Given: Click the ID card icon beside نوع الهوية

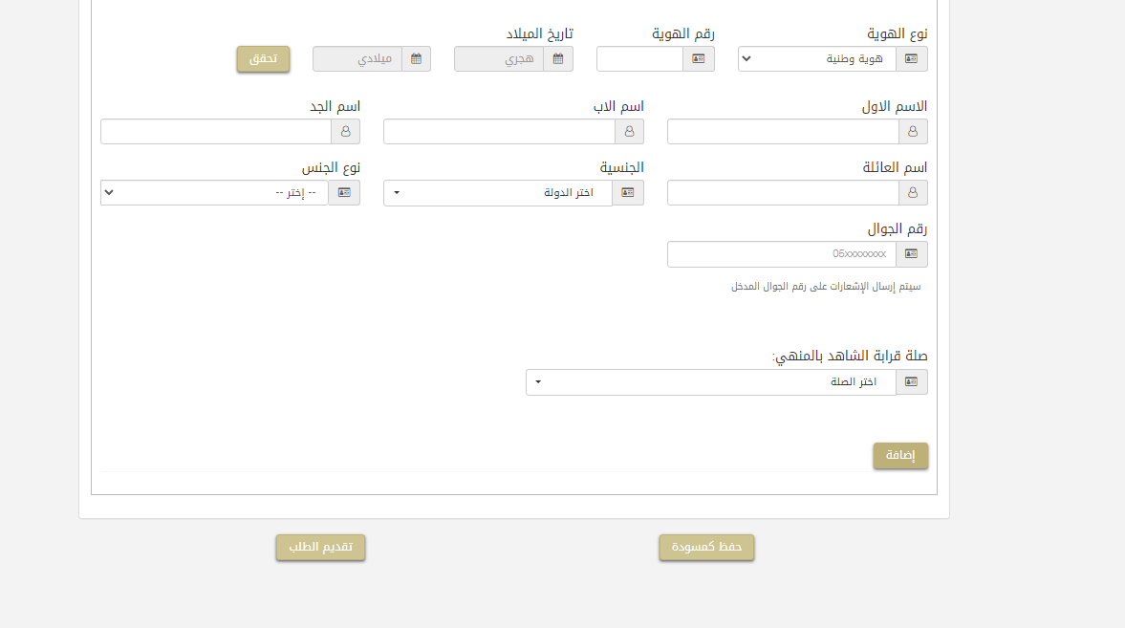Looking at the screenshot, I should [x=912, y=59].
